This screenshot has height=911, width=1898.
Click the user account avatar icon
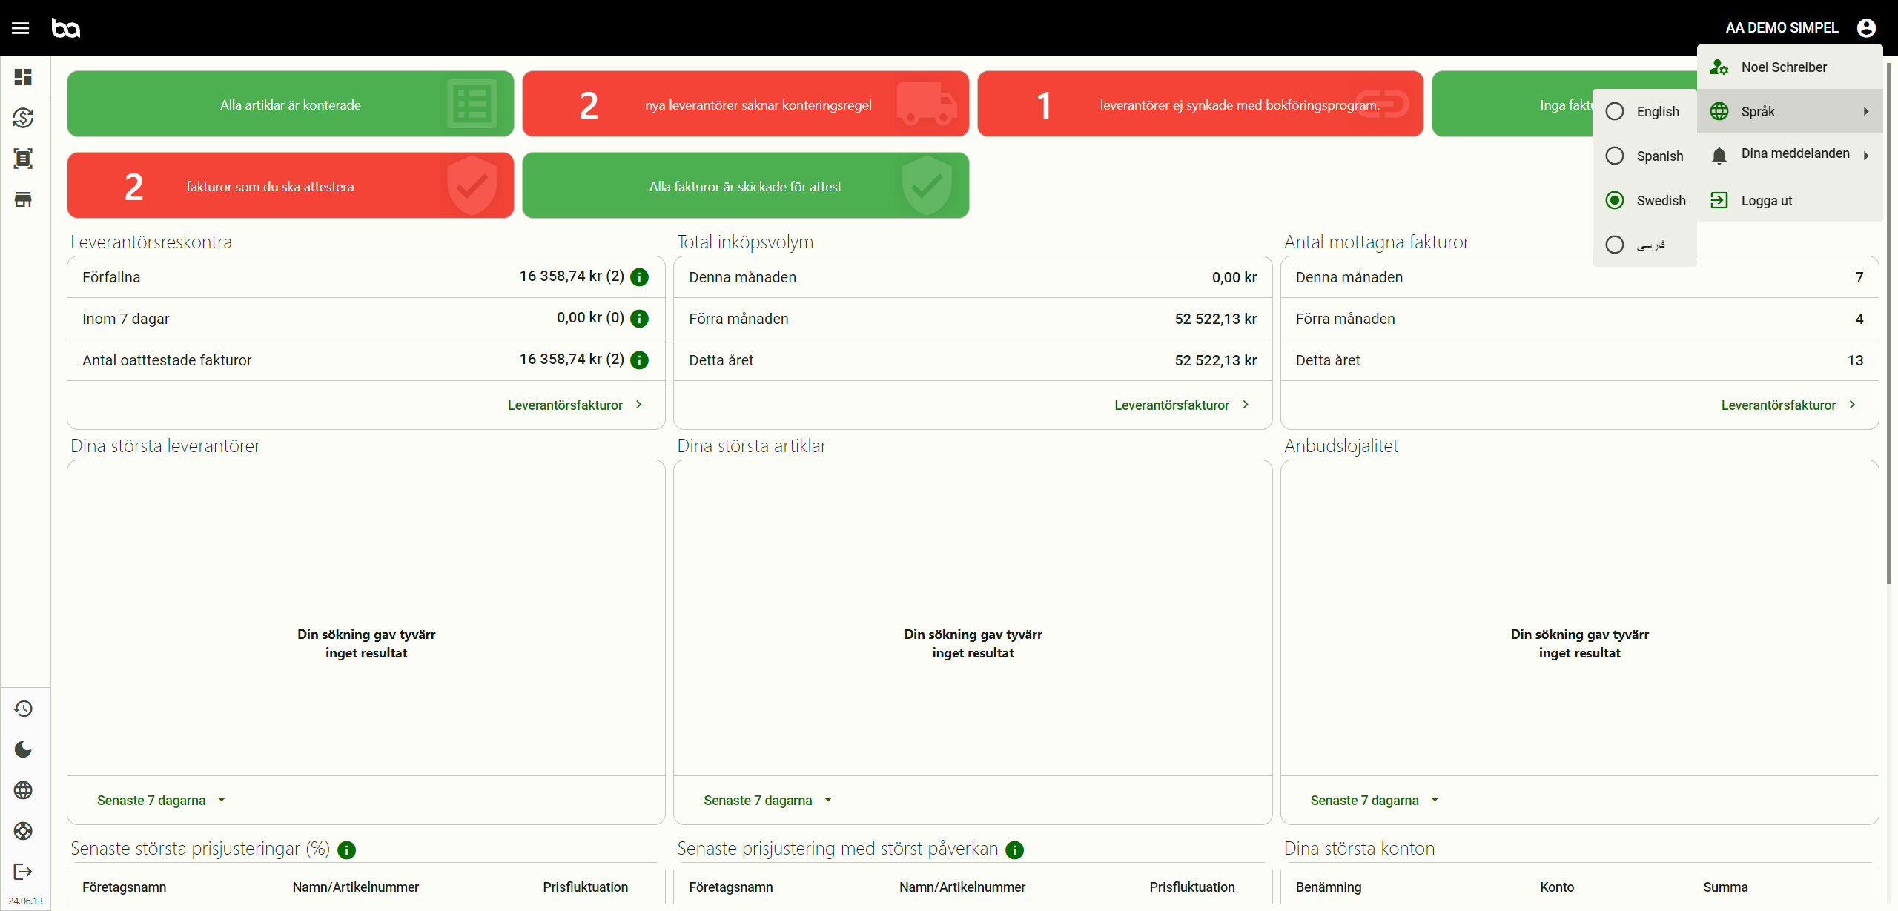point(1866,28)
